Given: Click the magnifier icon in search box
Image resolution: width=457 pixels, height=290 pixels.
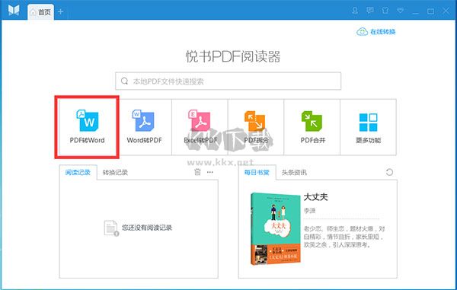Looking at the screenshot, I should [124, 81].
